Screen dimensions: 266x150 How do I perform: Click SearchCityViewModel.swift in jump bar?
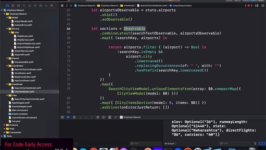[152, 5]
